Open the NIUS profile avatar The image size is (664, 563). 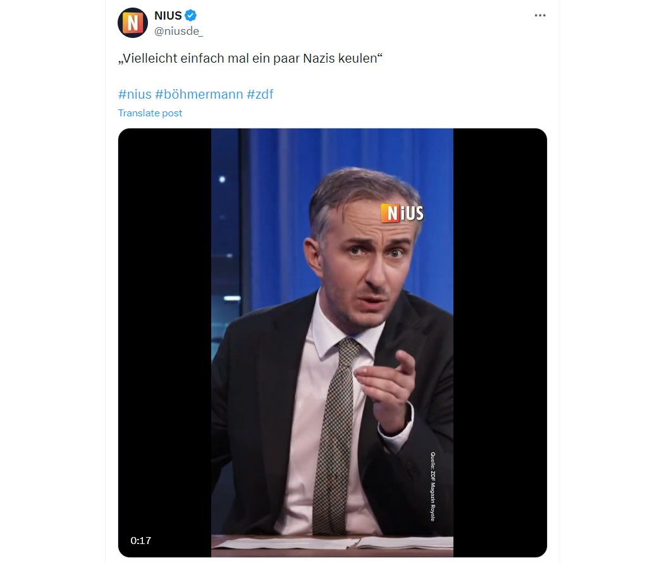(x=133, y=23)
